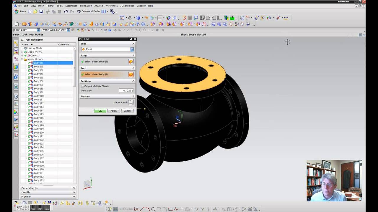The height and width of the screenshot is (212, 378).
Task: Click the Measure Distance ruler icon
Action: point(286,18)
